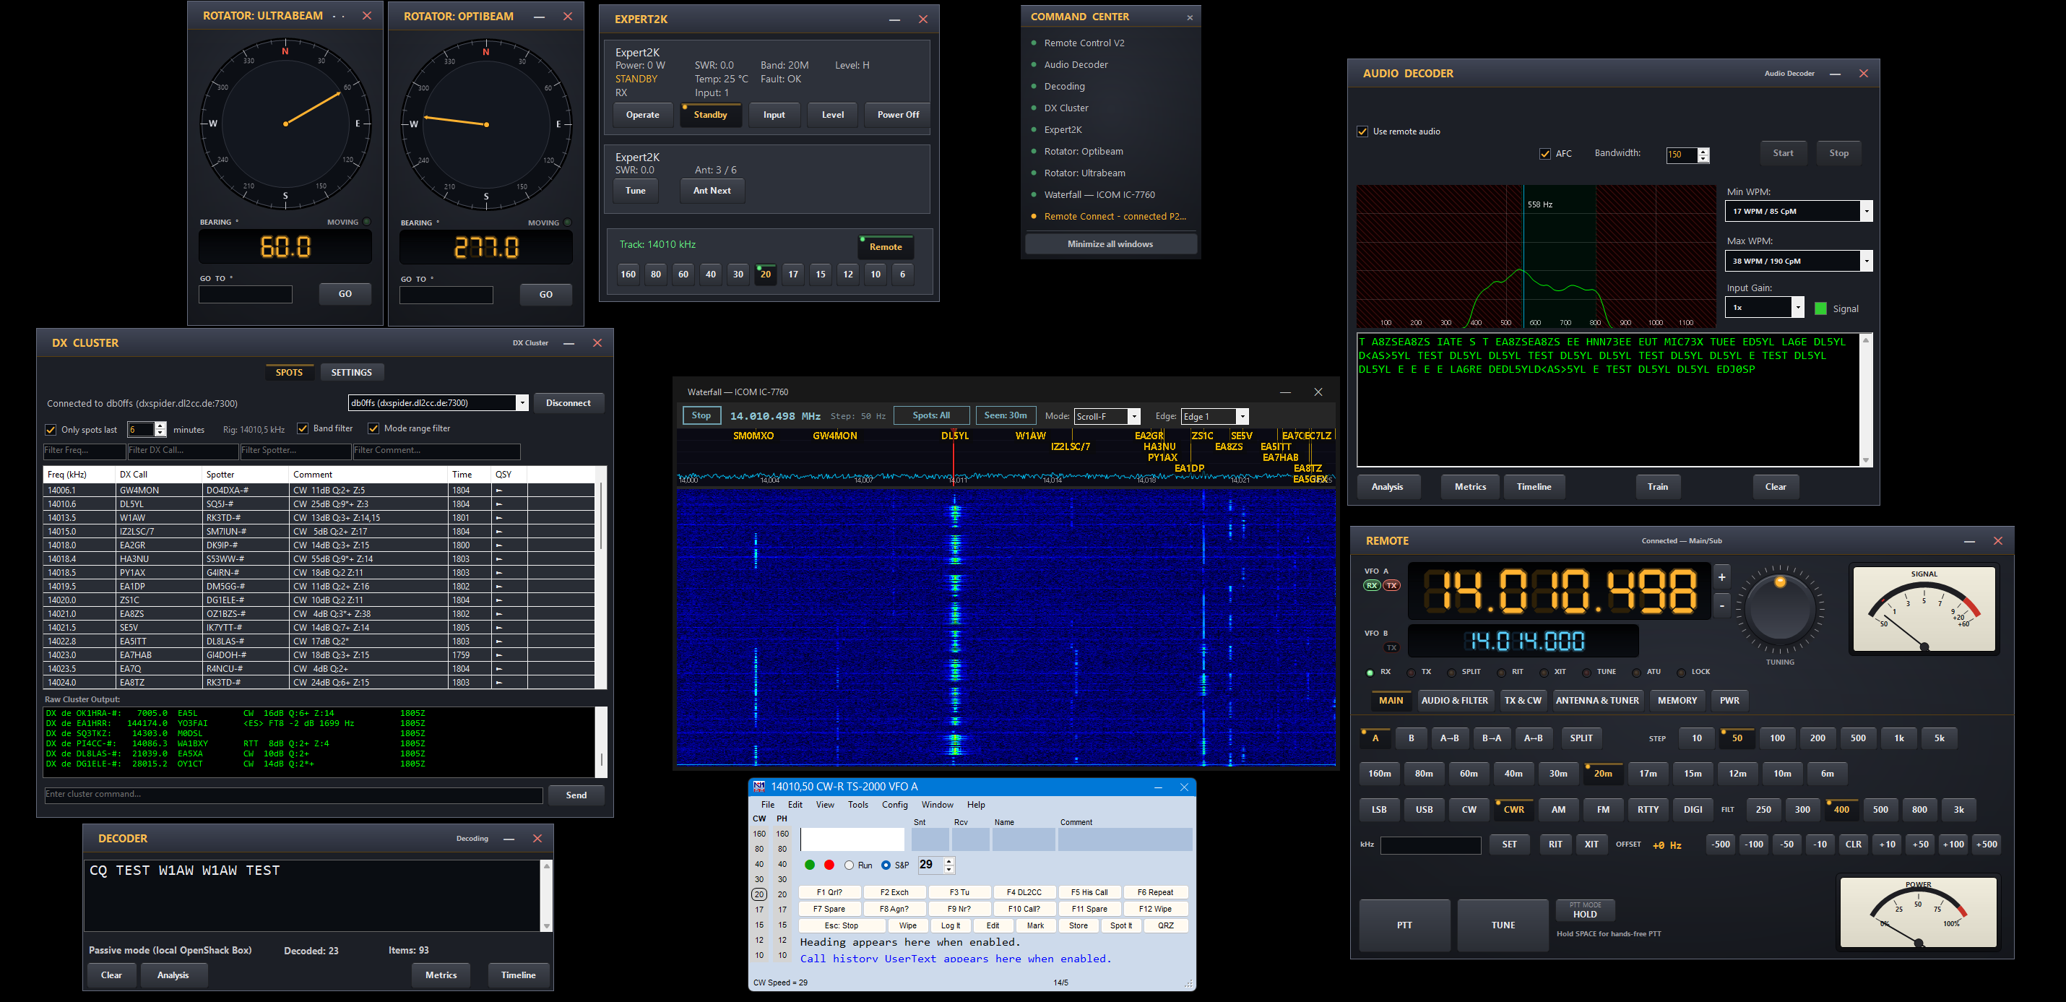2066x1002 pixels.
Task: Select Waterfall — ICOM IC-7760 in Command Center
Action: point(1099,194)
